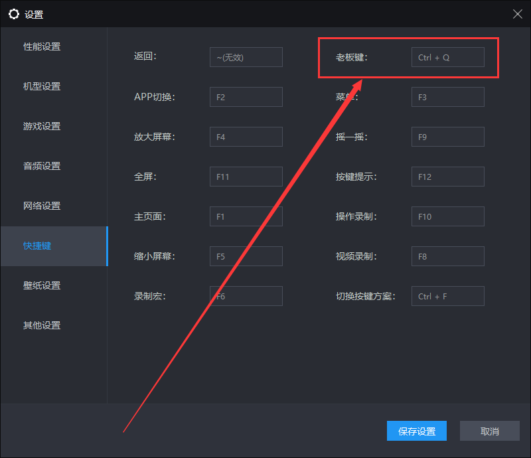Focus the 切换按键方案 field Ctrl + F

(x=447, y=296)
